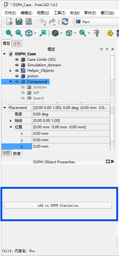Collapse the DSPH_Case tree root
This screenshot has width=119, height=256.
pos(4,54)
